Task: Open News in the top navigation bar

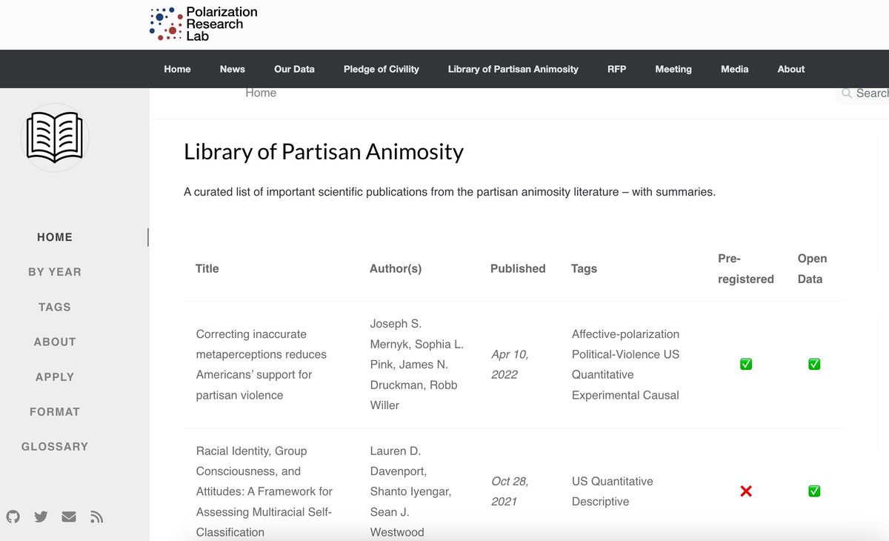Action: pyautogui.click(x=232, y=69)
